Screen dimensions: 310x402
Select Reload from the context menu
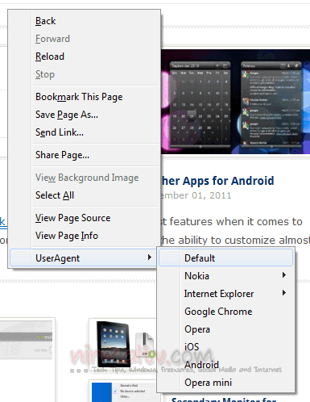point(85,57)
